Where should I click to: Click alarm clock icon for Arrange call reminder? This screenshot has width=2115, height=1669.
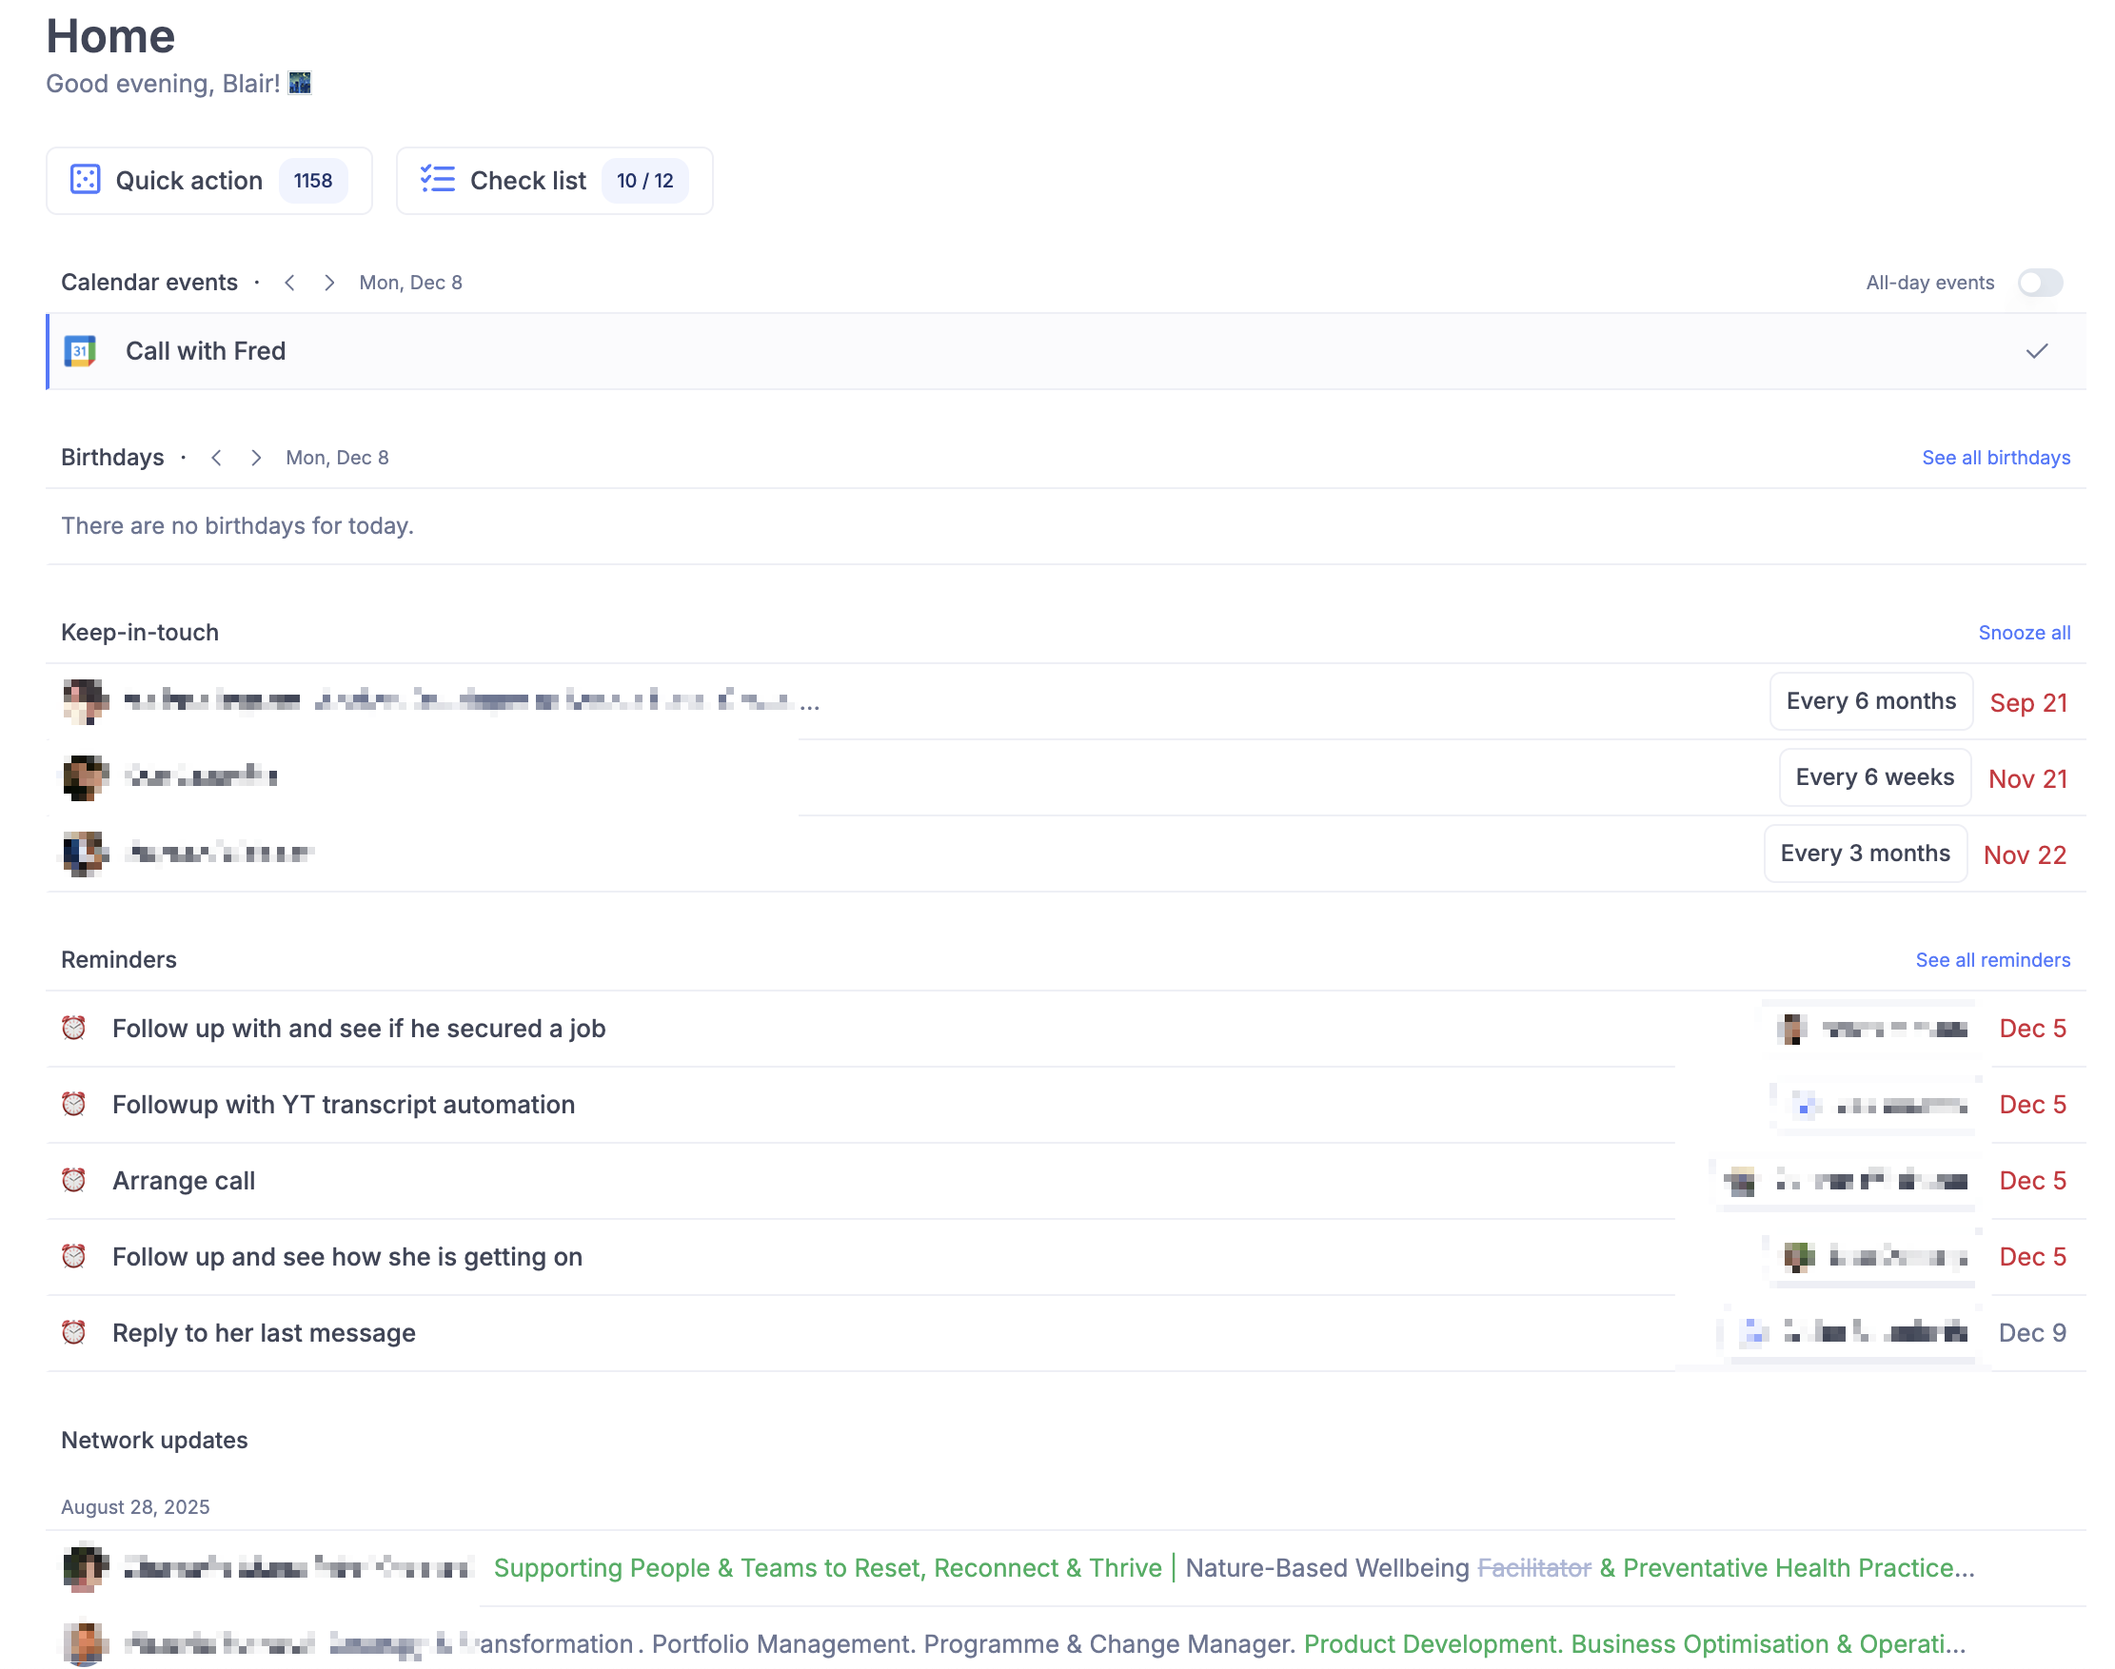pos(73,1181)
